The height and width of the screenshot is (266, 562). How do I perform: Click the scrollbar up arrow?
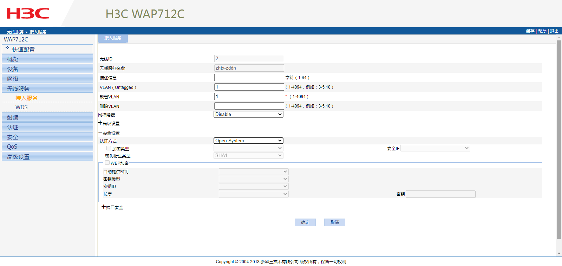(559, 37)
